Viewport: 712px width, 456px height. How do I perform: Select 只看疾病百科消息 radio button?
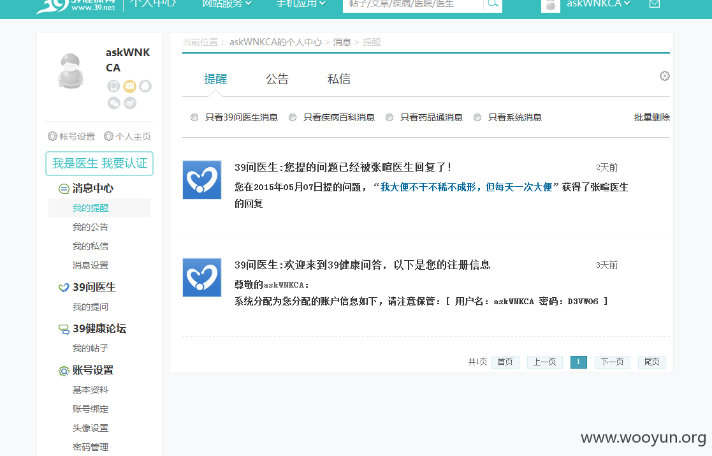[x=293, y=117]
